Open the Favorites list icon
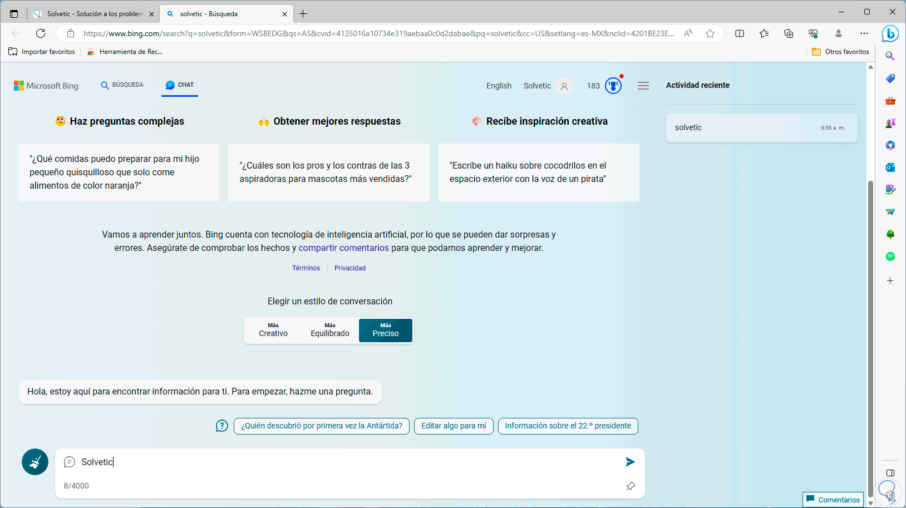906x508 pixels. pos(764,33)
